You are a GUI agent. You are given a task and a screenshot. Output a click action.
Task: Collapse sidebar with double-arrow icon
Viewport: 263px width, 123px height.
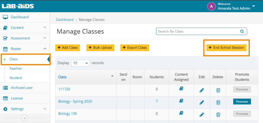(24, 118)
